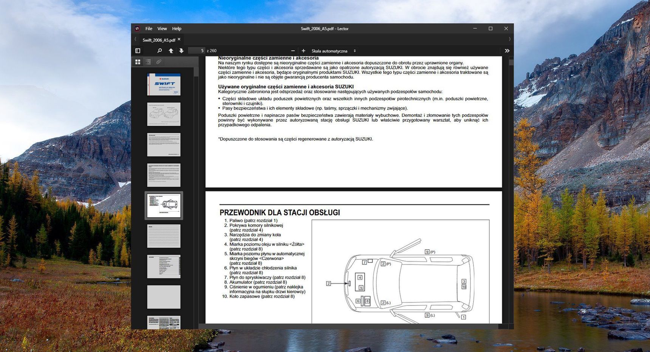Close the Lector window

click(x=506, y=29)
